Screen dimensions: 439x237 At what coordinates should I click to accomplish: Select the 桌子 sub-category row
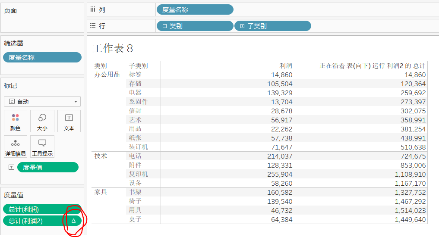135,219
